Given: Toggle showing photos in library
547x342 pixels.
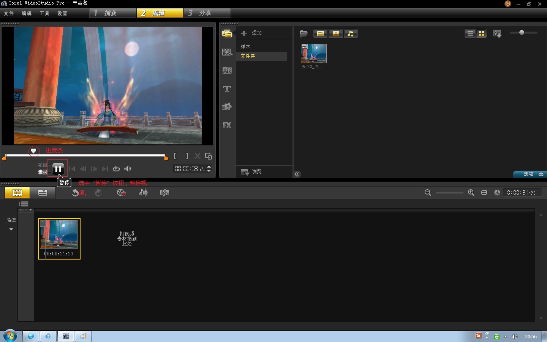Looking at the screenshot, I should pos(336,33).
